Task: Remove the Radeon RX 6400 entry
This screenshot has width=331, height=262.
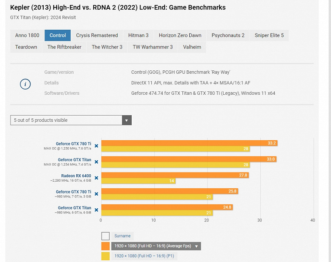Action: (96, 178)
